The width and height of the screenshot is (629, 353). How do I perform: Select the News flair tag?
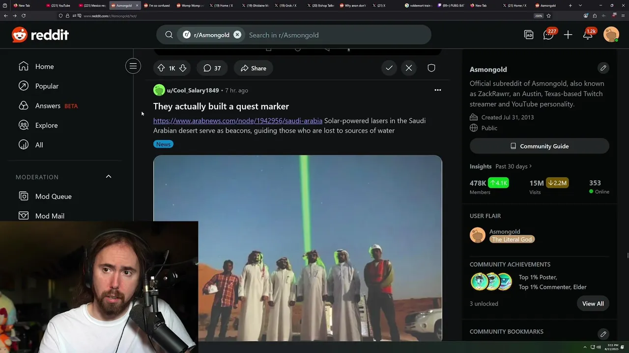pyautogui.click(x=163, y=144)
